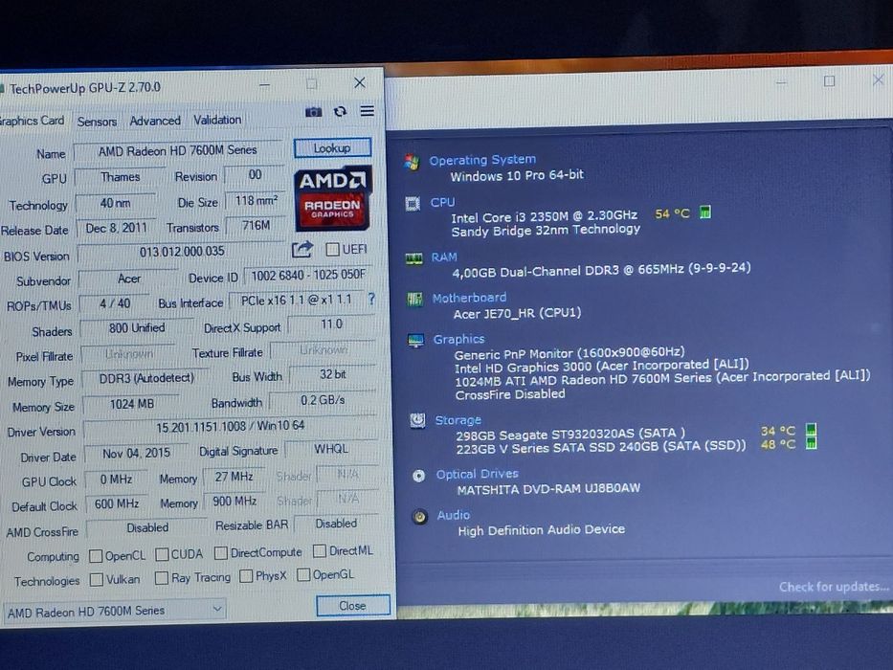Switch to the Validation tab
This screenshot has width=893, height=670.
click(x=217, y=120)
